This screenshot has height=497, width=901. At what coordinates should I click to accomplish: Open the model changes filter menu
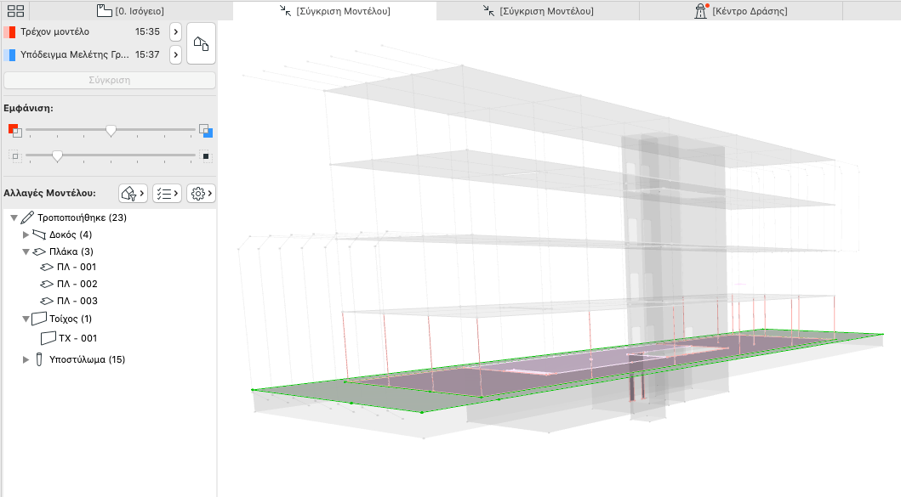(133, 194)
